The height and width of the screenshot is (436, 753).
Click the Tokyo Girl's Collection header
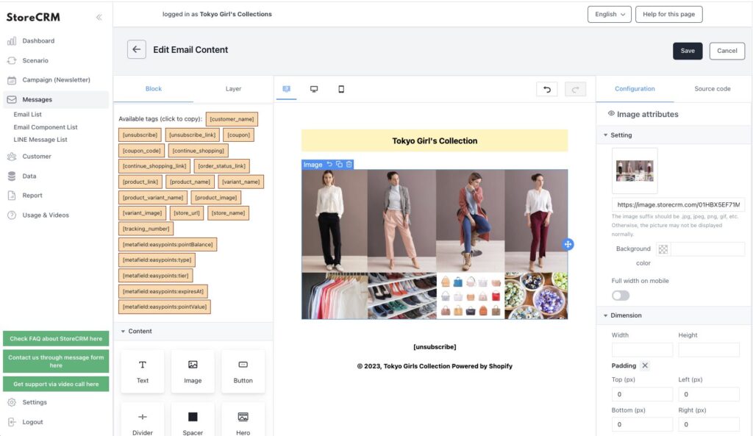coord(435,140)
